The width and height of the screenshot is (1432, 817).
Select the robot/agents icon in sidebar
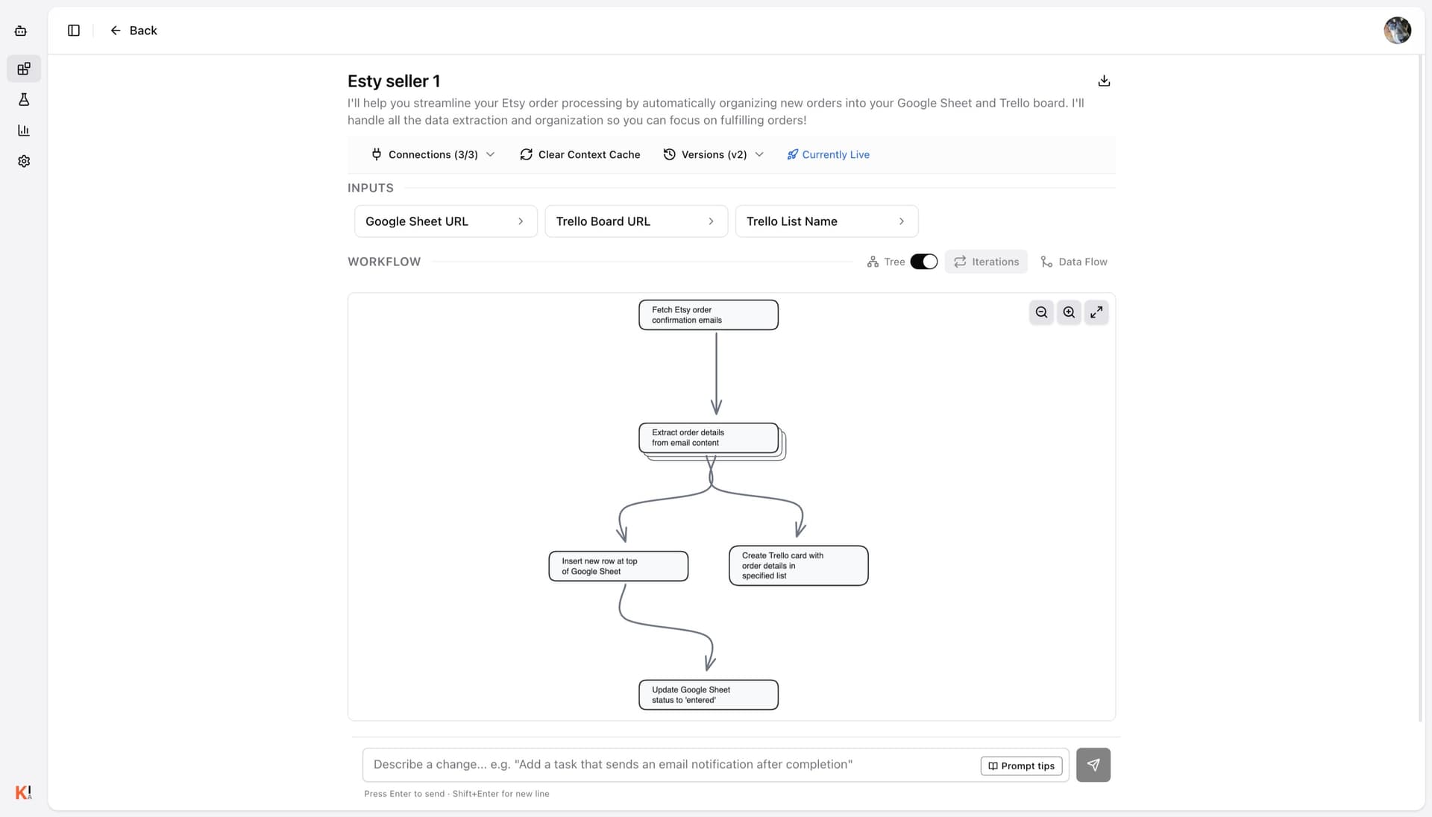point(20,31)
